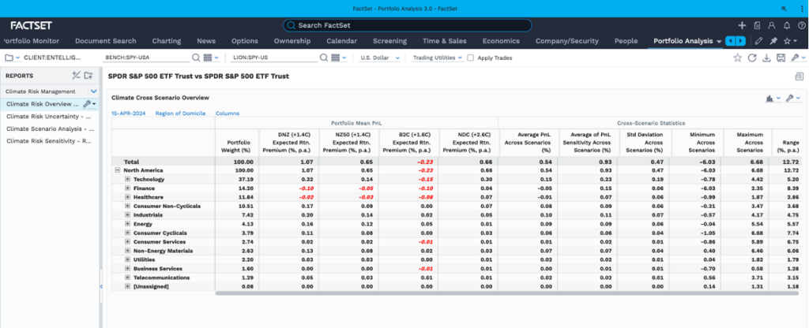The height and width of the screenshot is (328, 809).
Task: Open Climate Scenario Analysis report
Action: (50, 129)
